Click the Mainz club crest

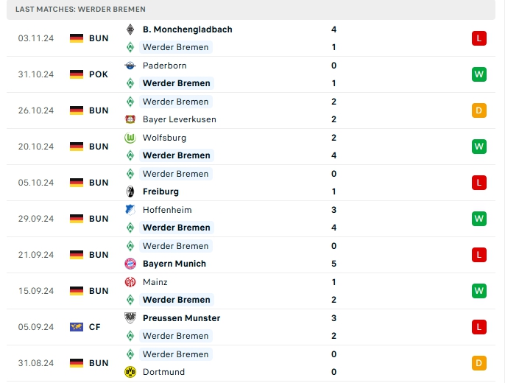click(130, 282)
